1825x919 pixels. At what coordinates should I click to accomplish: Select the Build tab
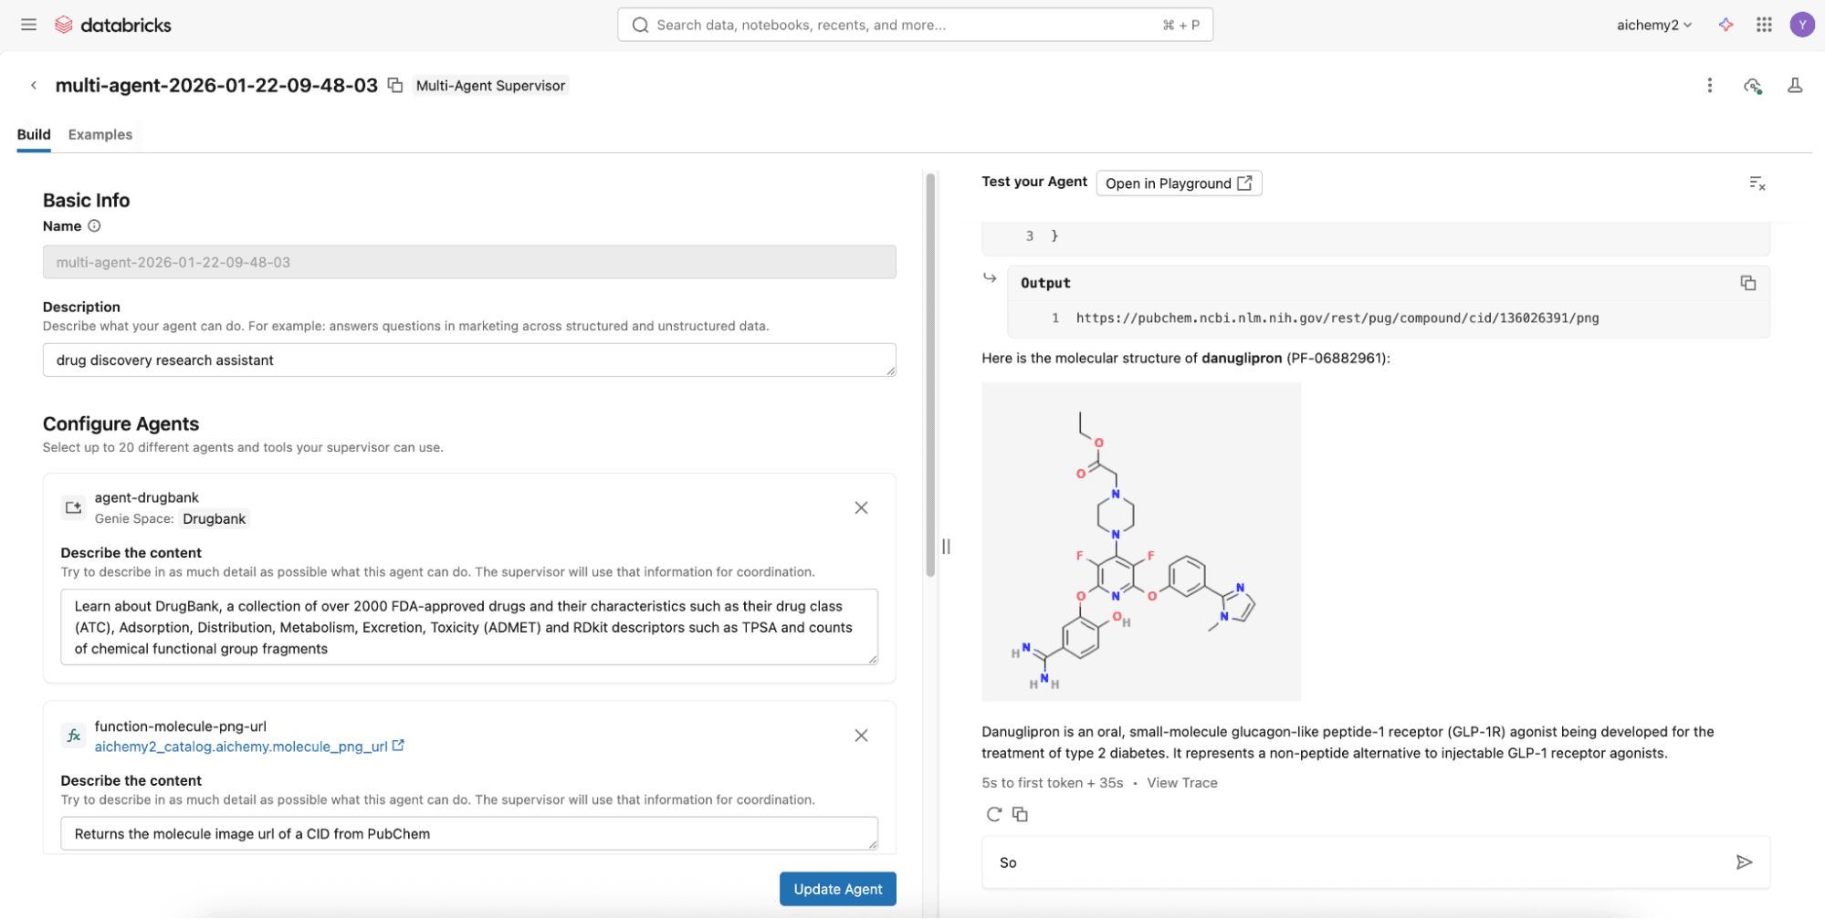pyautogui.click(x=34, y=134)
